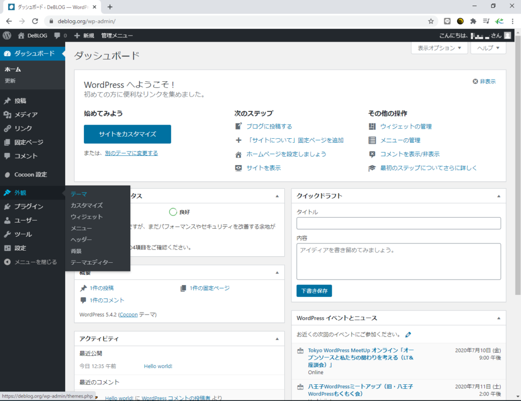521x401 pixels.
Task: Click the サイトをカスタマイズ button
Action: [127, 134]
